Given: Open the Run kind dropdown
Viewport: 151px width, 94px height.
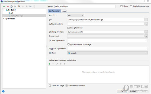Looking at the screenshot, I should (x=75, y=15).
